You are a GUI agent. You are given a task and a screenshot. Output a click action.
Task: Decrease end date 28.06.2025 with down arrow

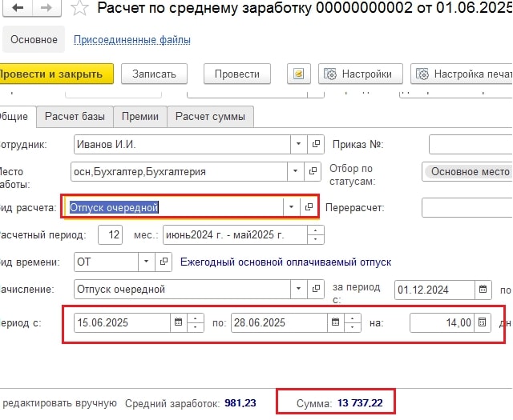[353, 327]
